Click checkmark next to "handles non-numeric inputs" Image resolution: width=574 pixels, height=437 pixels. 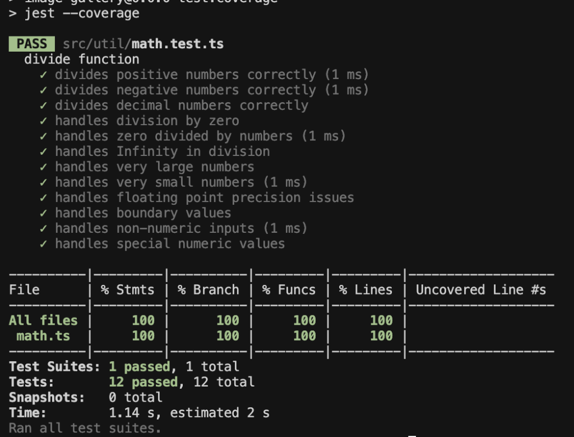tap(44, 229)
